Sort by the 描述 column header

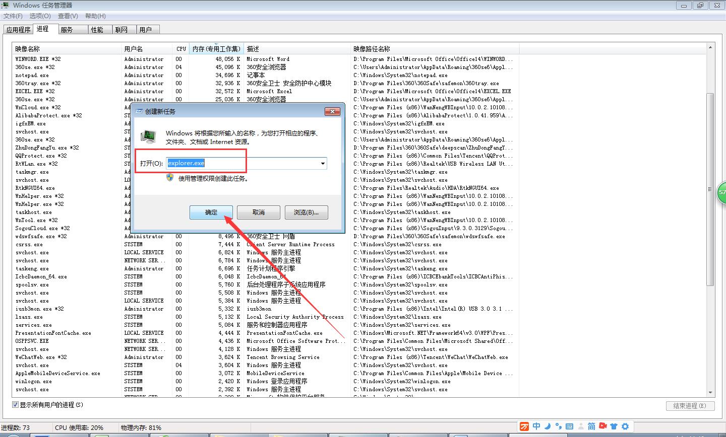298,49
